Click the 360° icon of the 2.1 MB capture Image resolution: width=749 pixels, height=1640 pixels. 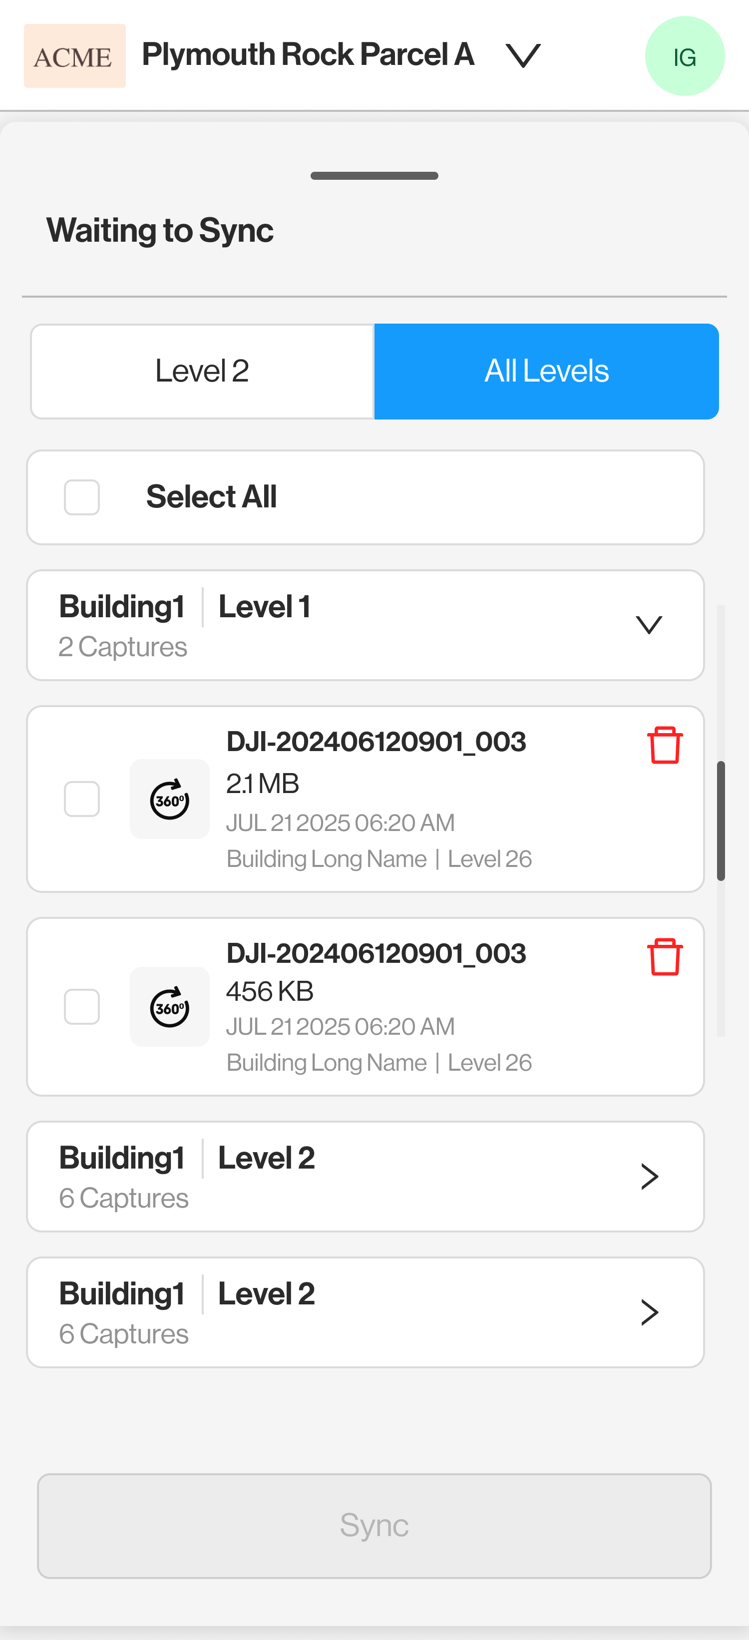169,799
